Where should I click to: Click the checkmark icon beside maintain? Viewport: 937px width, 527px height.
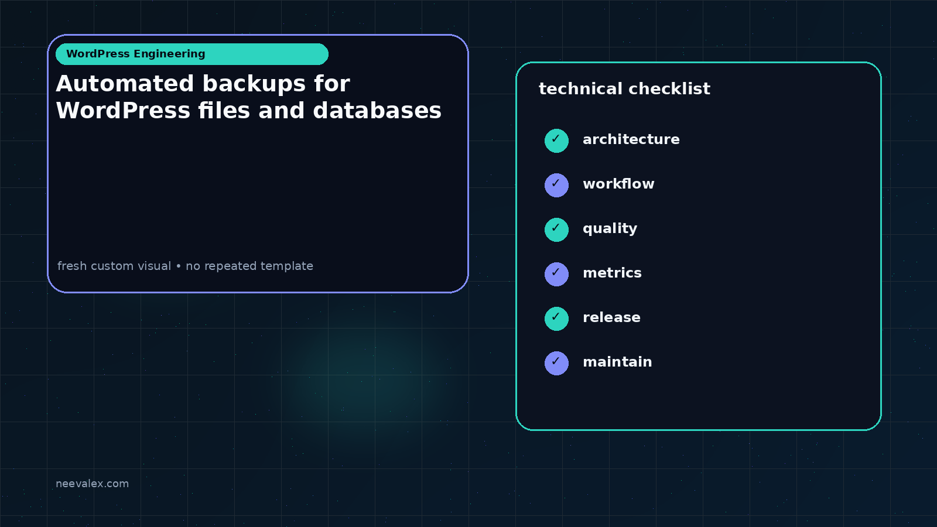coord(556,363)
